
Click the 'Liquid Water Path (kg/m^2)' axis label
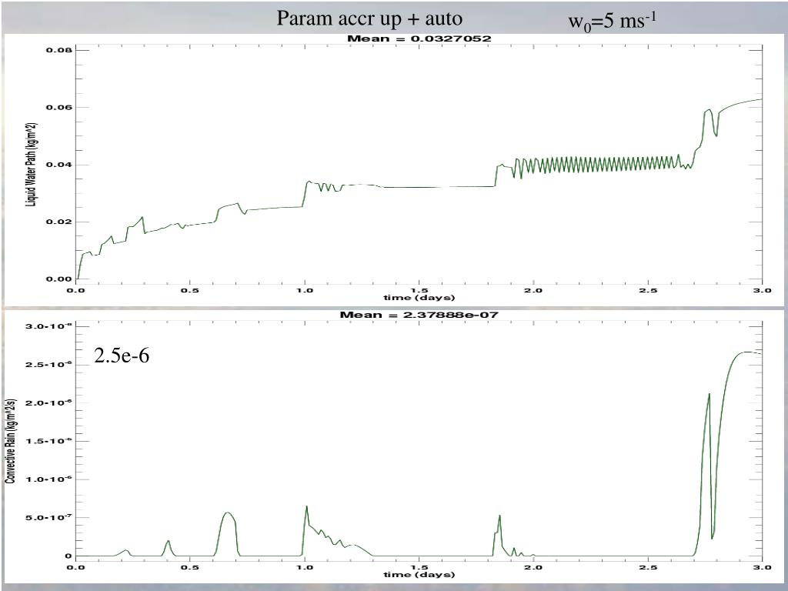(x=32, y=165)
